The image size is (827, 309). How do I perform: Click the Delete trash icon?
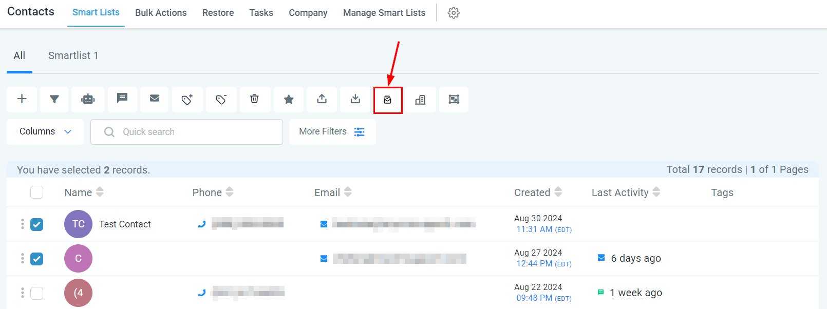[x=254, y=99]
